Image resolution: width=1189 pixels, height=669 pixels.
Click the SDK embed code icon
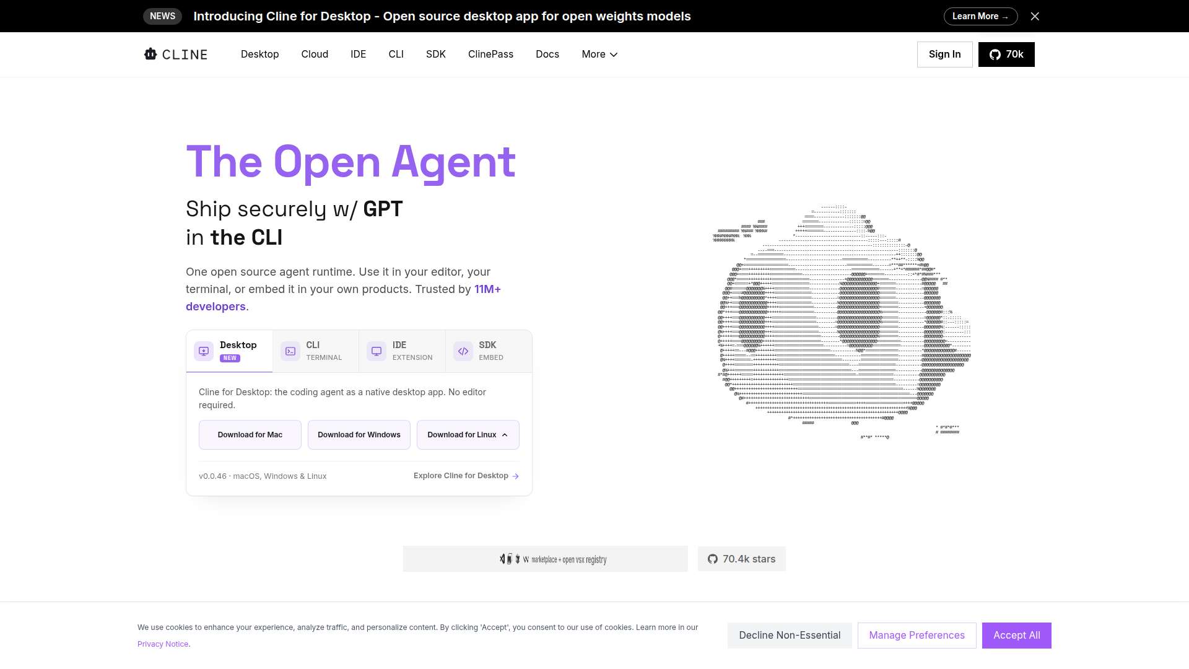tap(463, 351)
